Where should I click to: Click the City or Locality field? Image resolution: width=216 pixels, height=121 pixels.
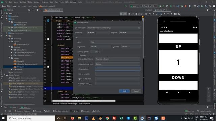[x=118, y=74]
